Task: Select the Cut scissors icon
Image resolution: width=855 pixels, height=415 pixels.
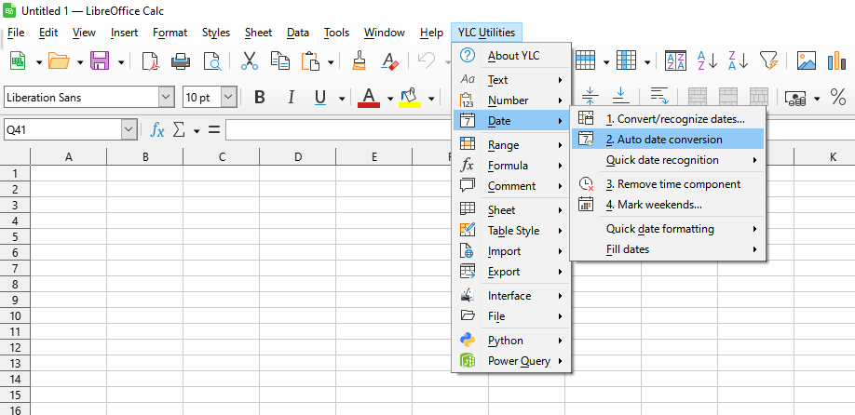Action: (249, 61)
